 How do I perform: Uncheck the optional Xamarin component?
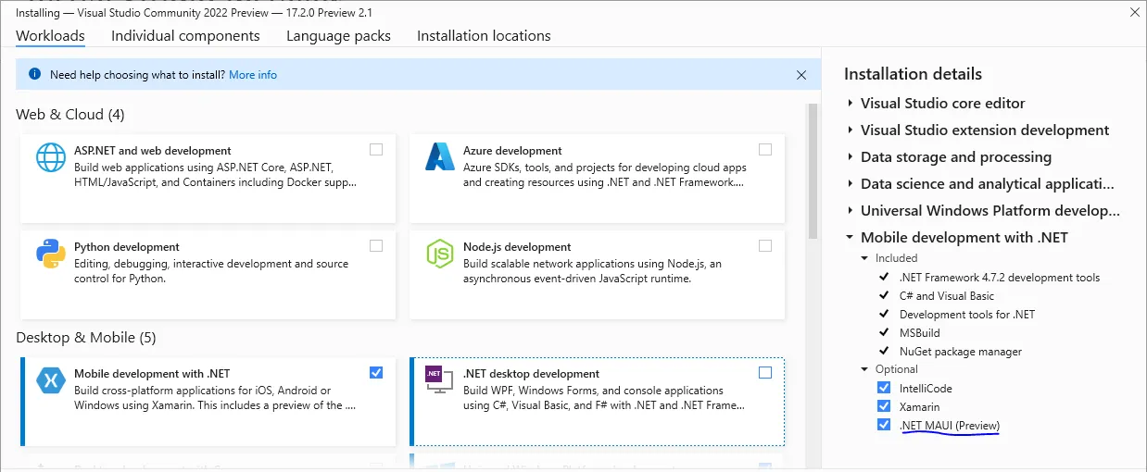[884, 406]
